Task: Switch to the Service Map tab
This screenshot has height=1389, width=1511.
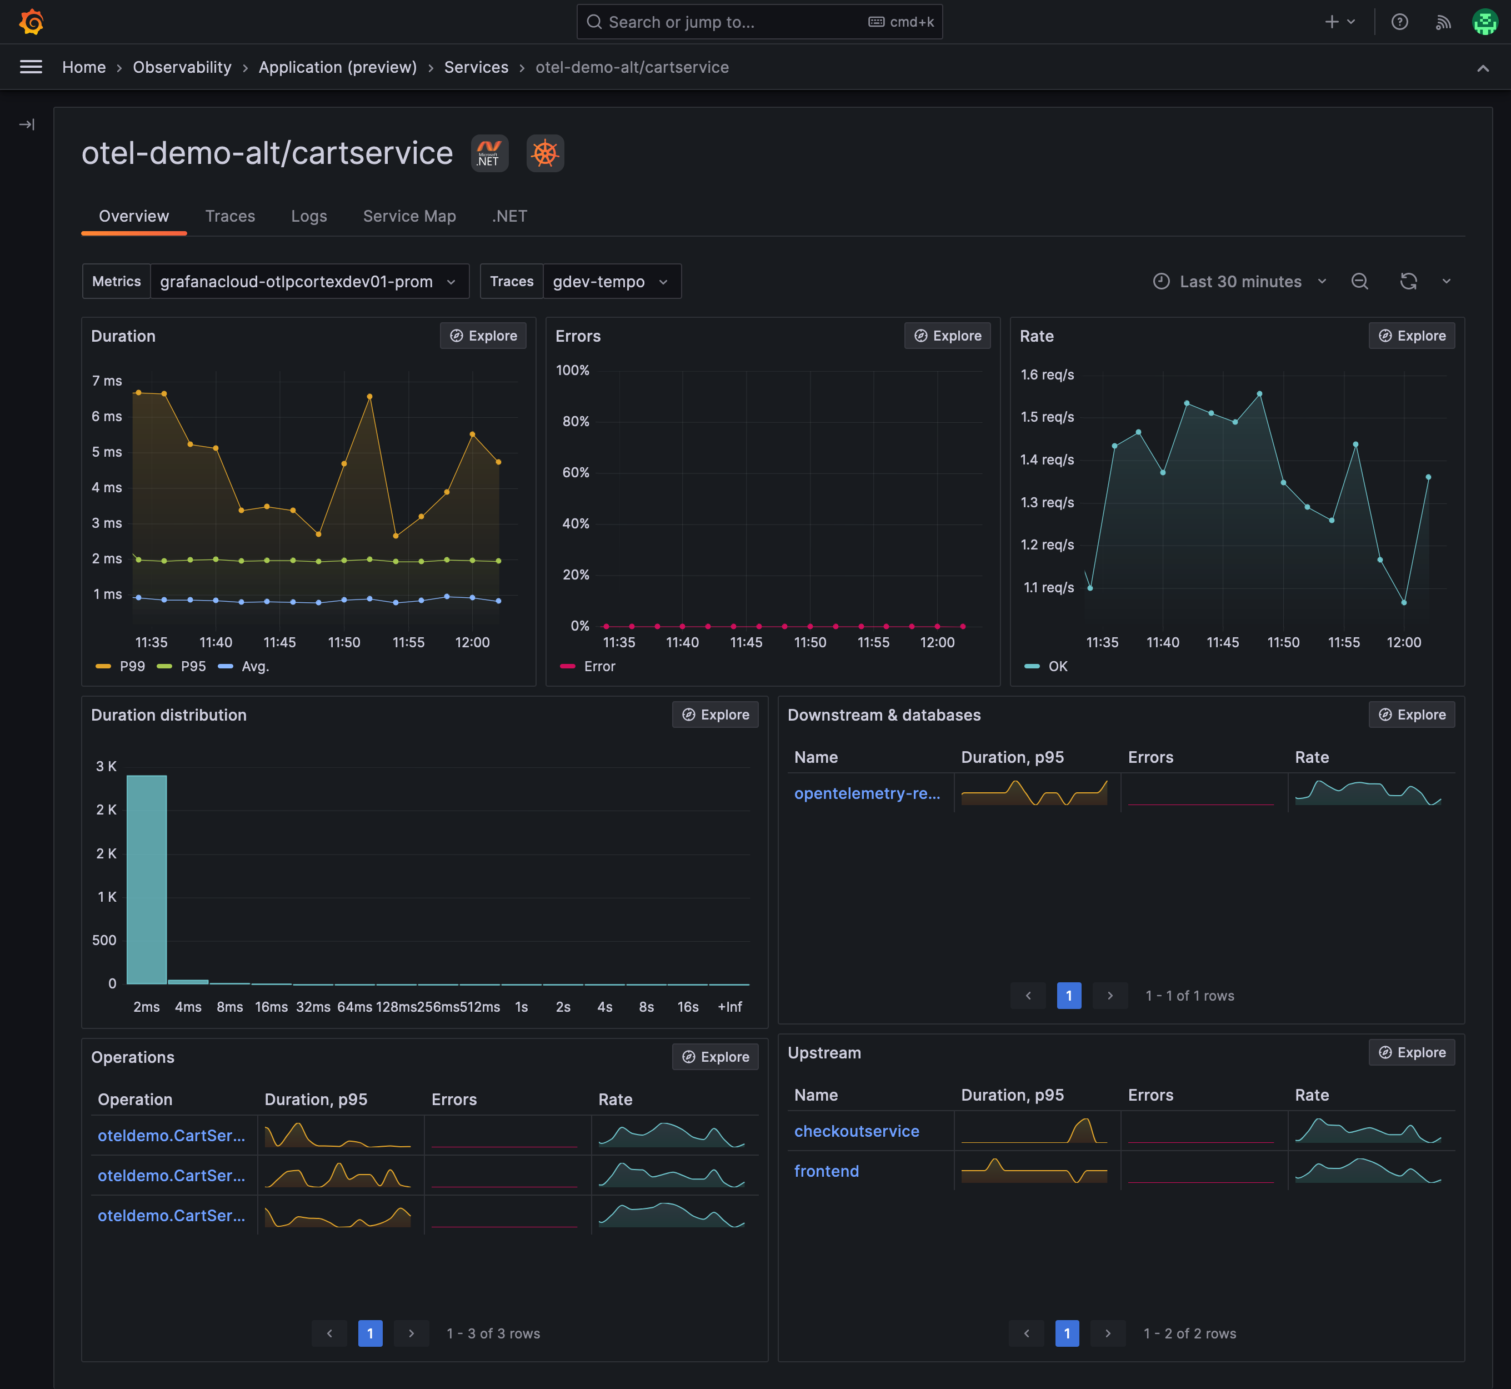Action: [409, 217]
